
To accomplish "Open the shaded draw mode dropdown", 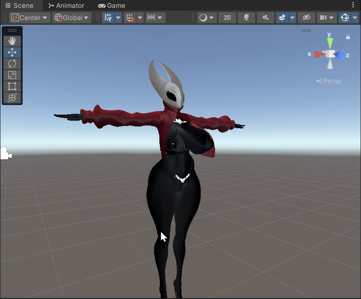I will click(x=207, y=18).
